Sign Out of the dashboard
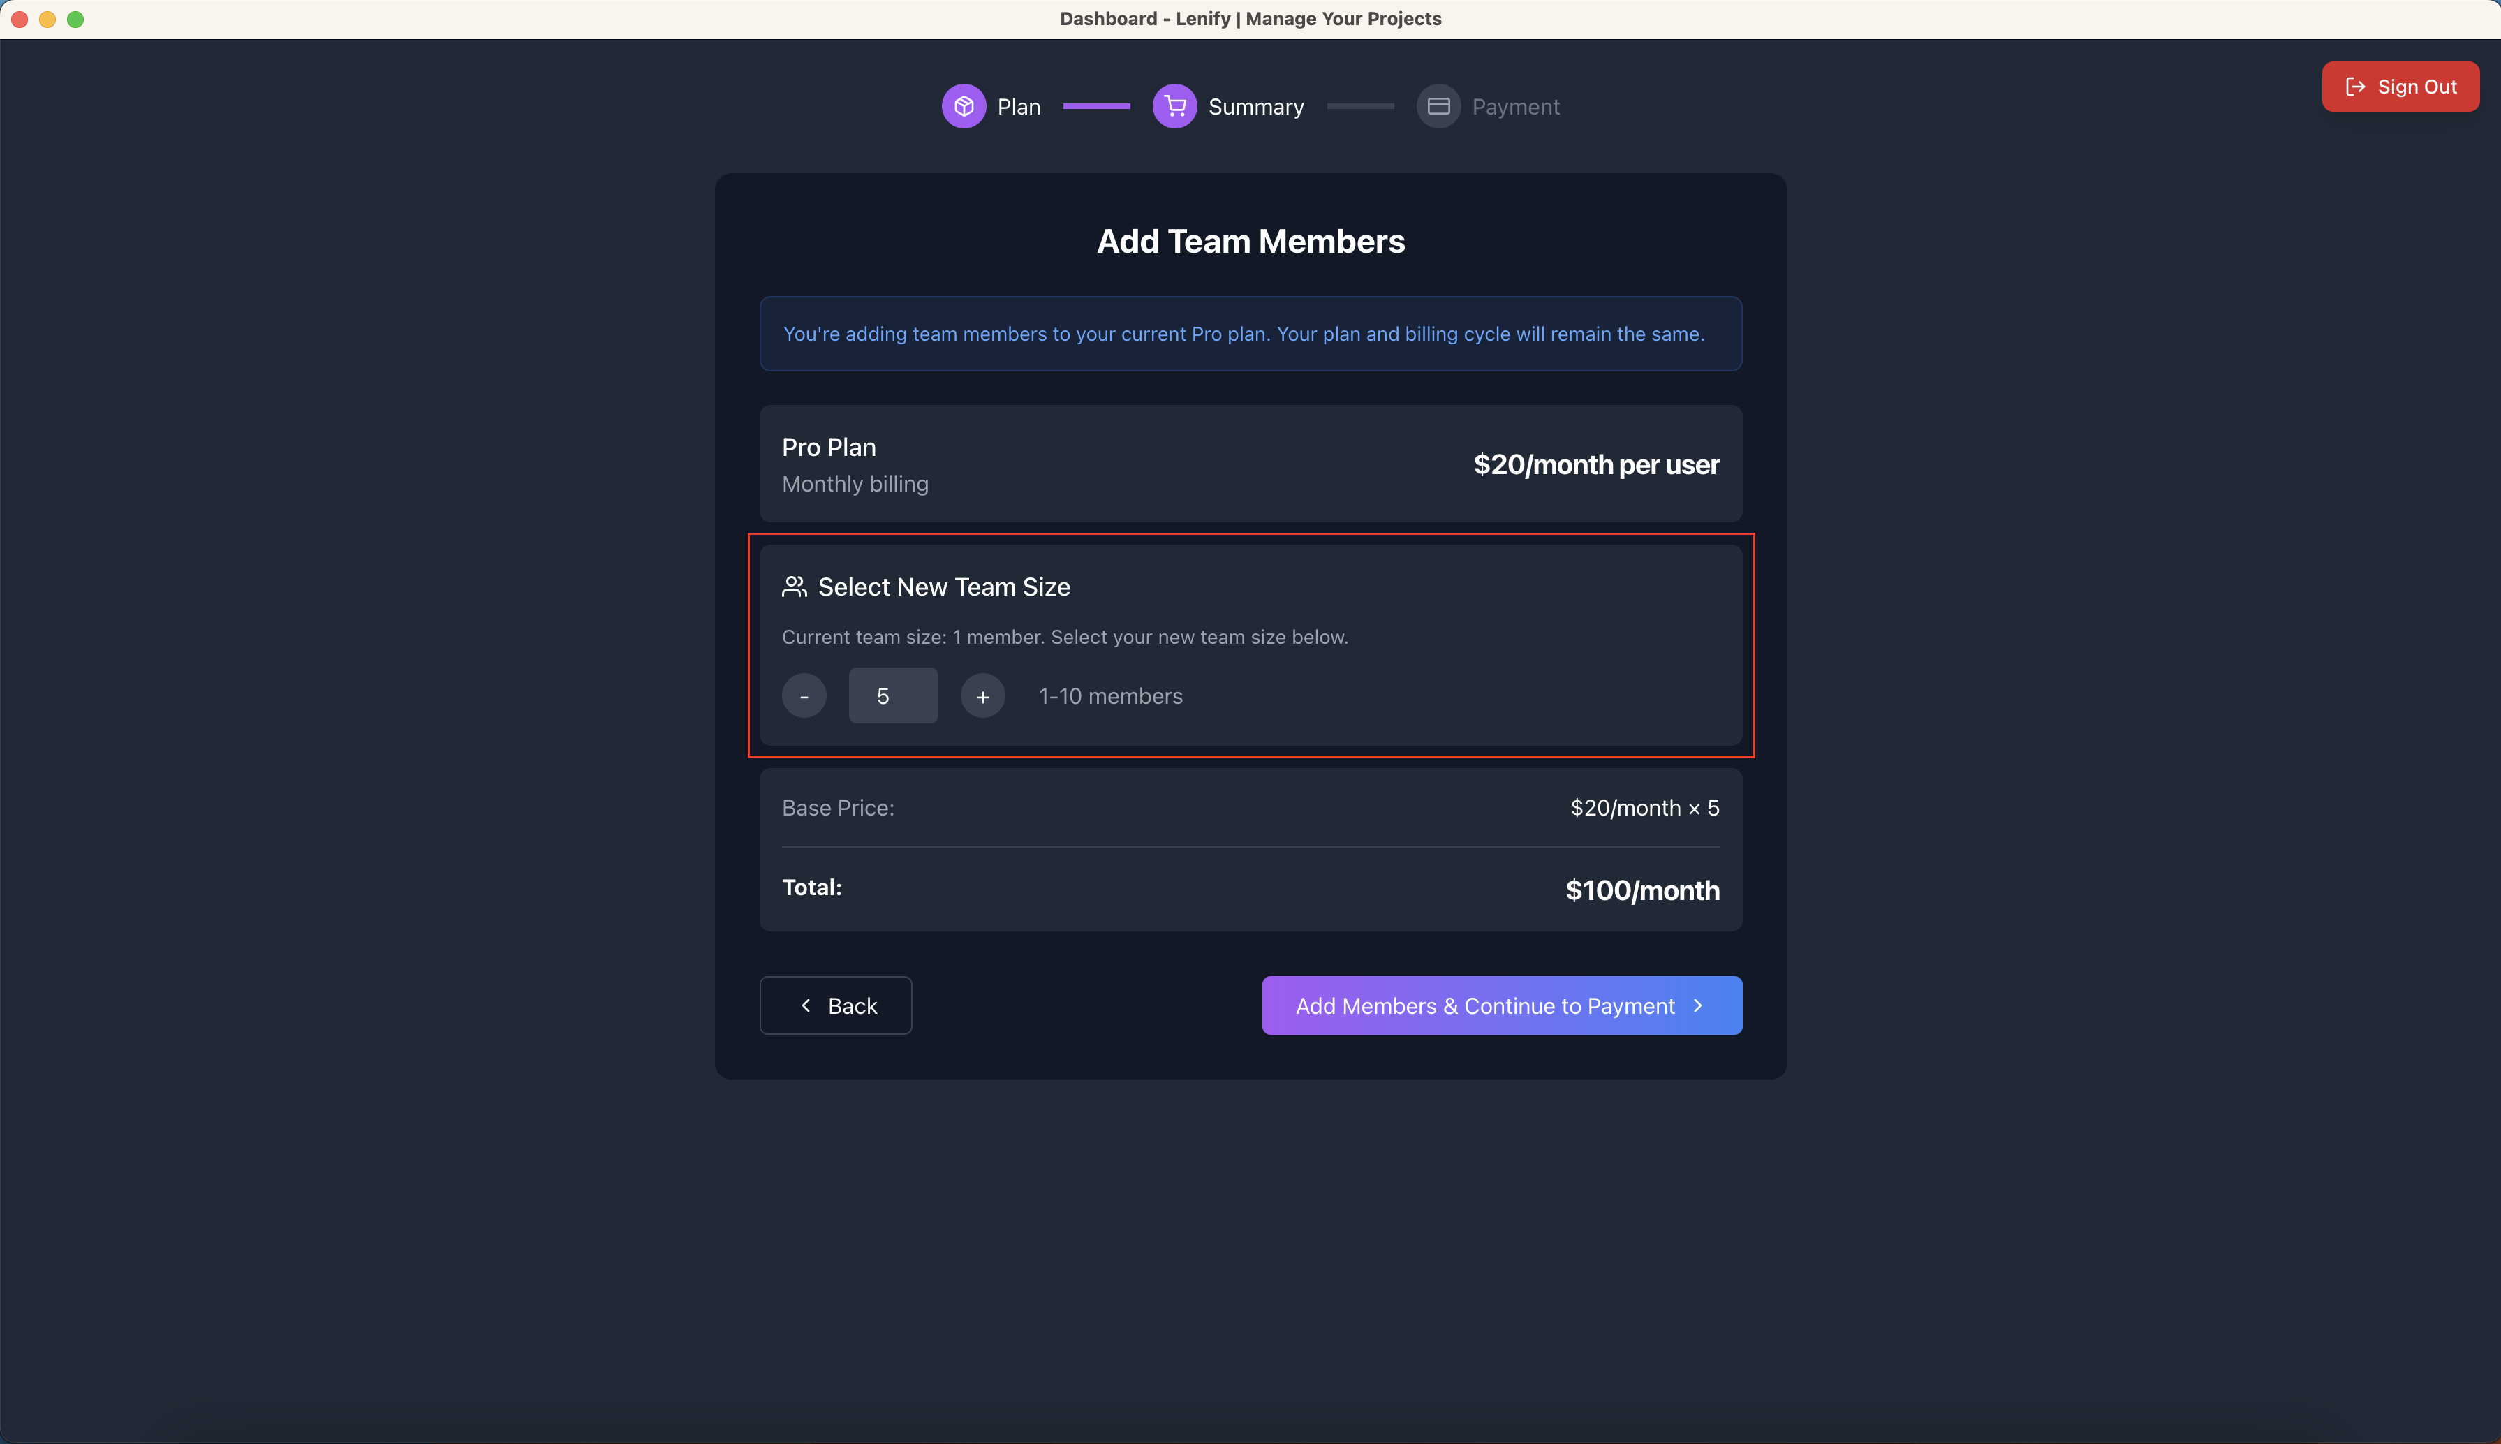The width and height of the screenshot is (2501, 1444). click(x=2401, y=87)
